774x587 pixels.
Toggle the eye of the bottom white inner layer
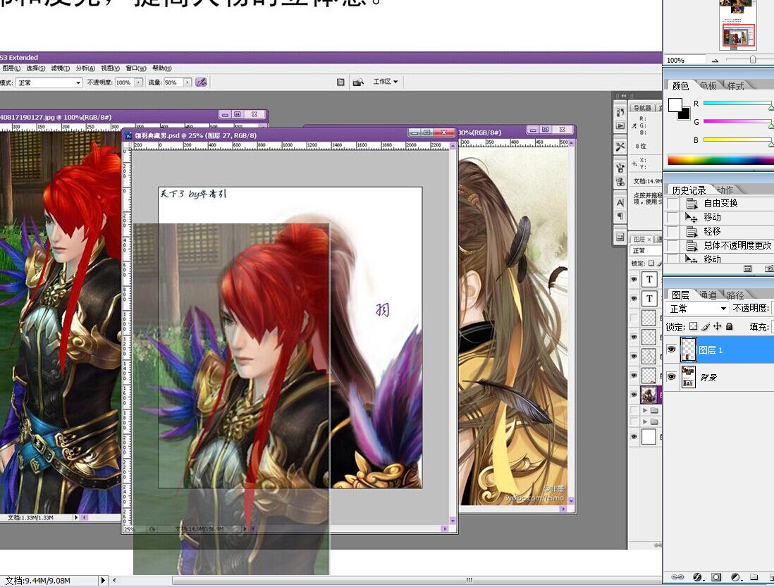pos(634,437)
